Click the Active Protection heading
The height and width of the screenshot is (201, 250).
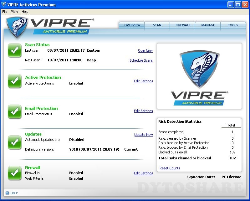coord(43,78)
